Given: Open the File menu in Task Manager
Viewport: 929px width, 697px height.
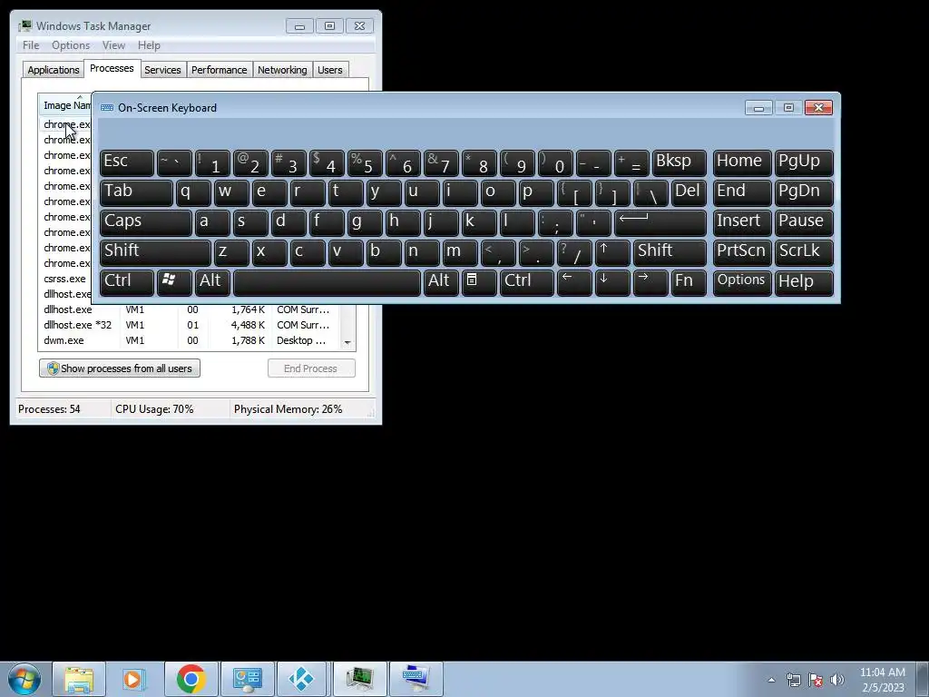Looking at the screenshot, I should 31,45.
